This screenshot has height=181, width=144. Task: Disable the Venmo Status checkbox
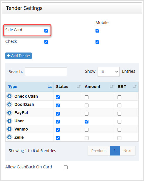tap(58, 130)
